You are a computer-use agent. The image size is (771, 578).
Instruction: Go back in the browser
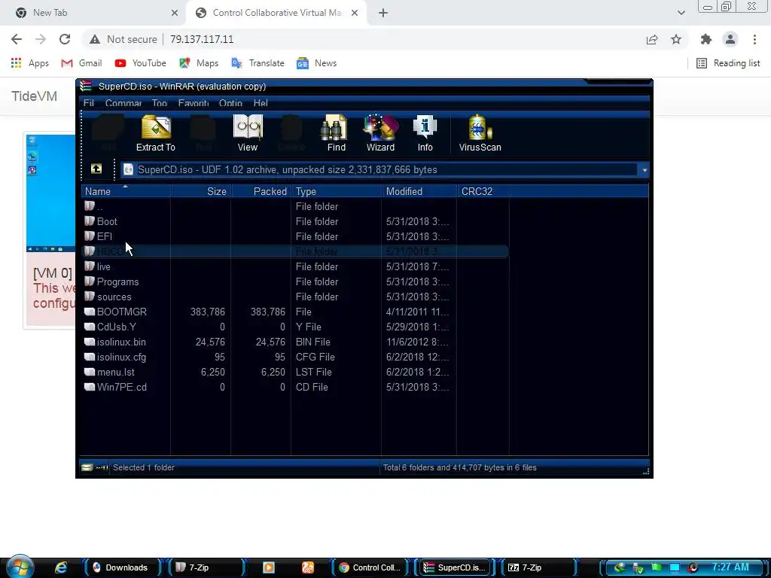tap(17, 39)
